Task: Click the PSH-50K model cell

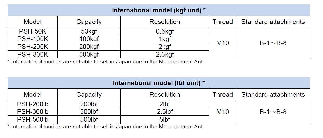Action: (33, 31)
